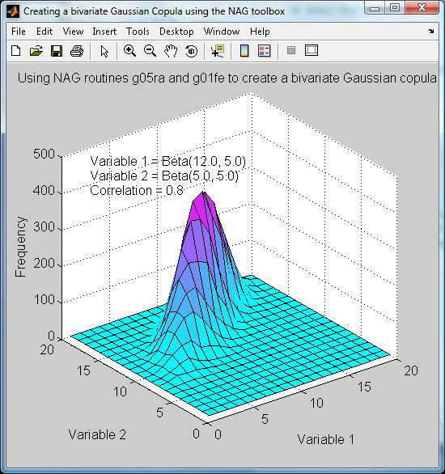Close the figure window

pos(422,8)
